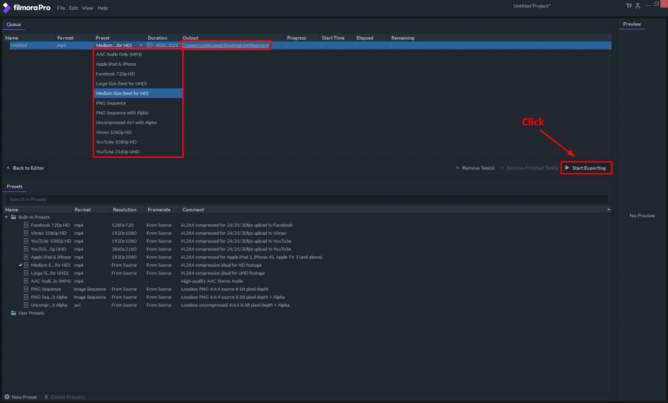Click the Search in Presets field
668x403 pixels.
pos(307,200)
